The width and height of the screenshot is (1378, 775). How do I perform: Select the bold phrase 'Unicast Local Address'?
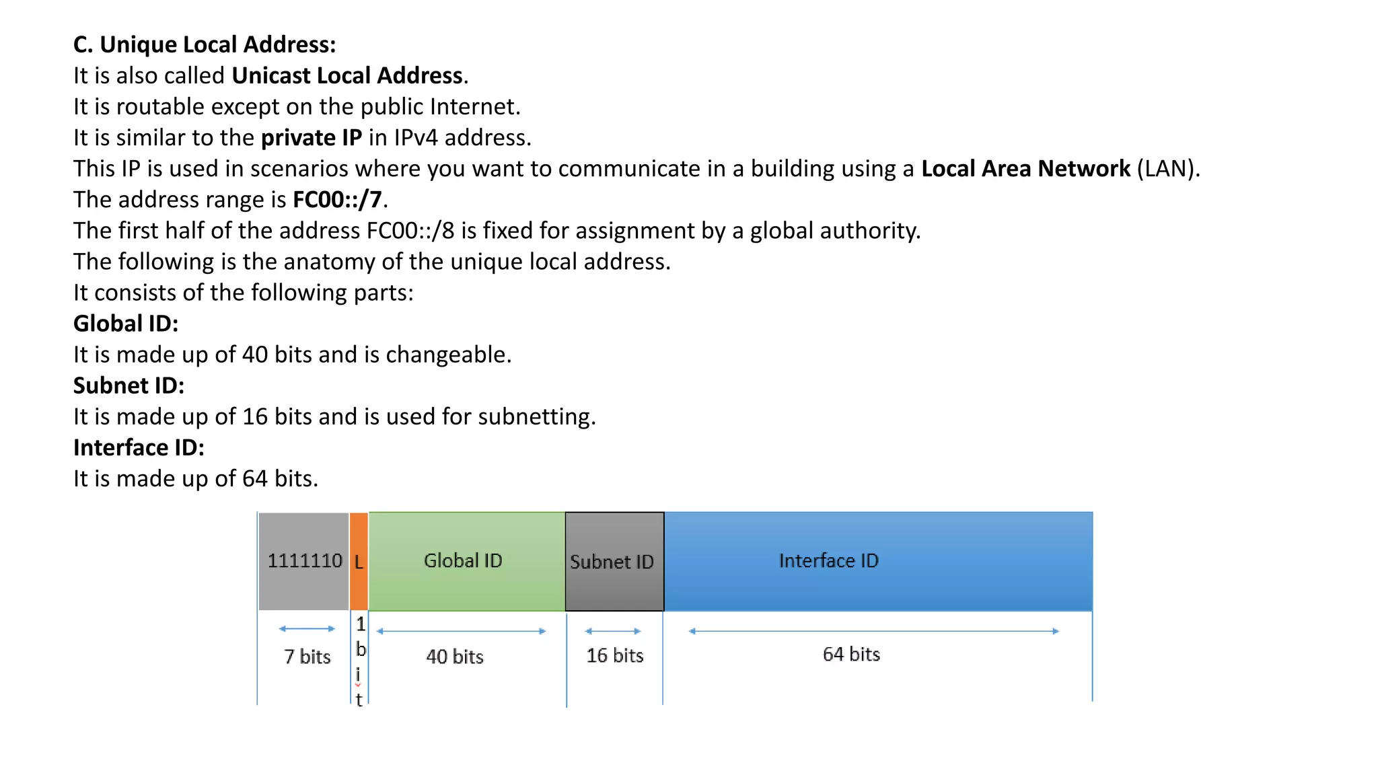tap(347, 75)
